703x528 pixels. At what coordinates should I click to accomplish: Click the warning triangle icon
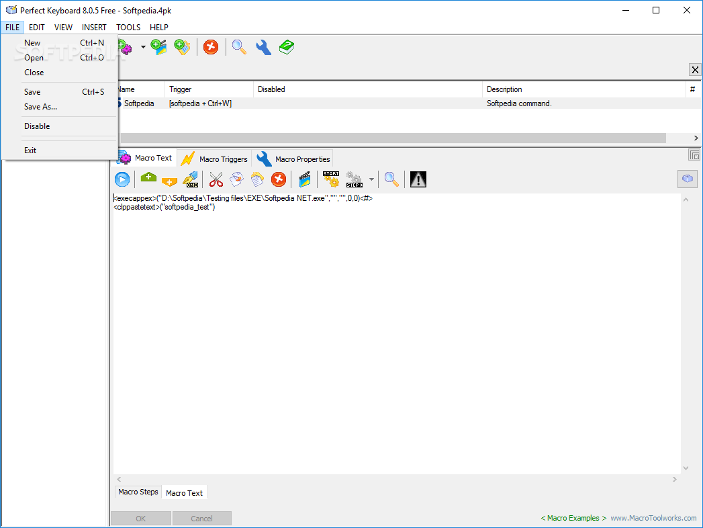coord(418,179)
